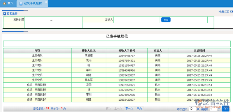This screenshot has height=112, width=233.
Task: Click the 检索条件 arrow icon
Action: (x=5, y=13)
